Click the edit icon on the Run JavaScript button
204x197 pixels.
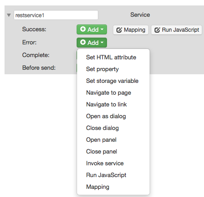click(x=157, y=30)
